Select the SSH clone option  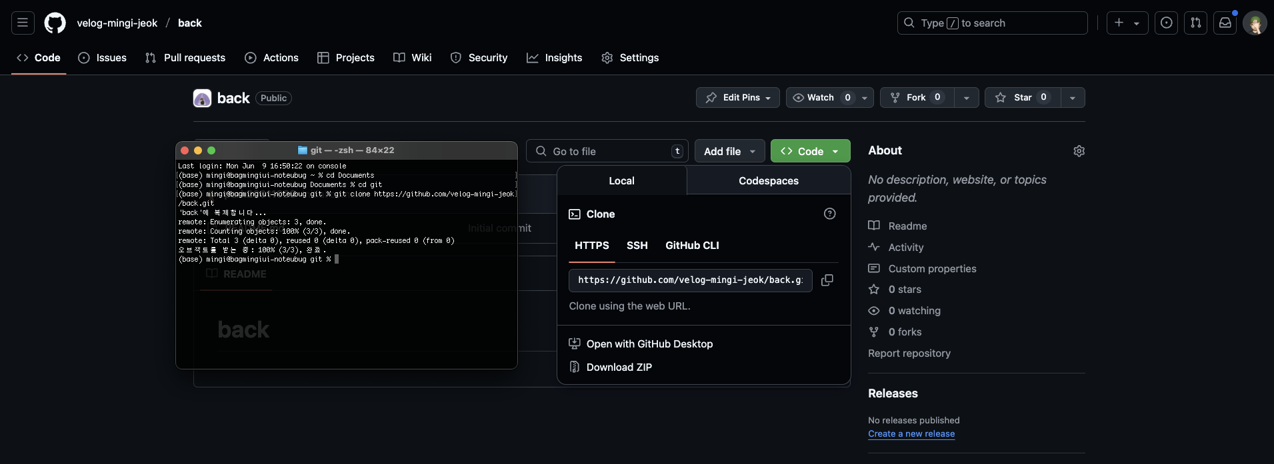(637, 246)
